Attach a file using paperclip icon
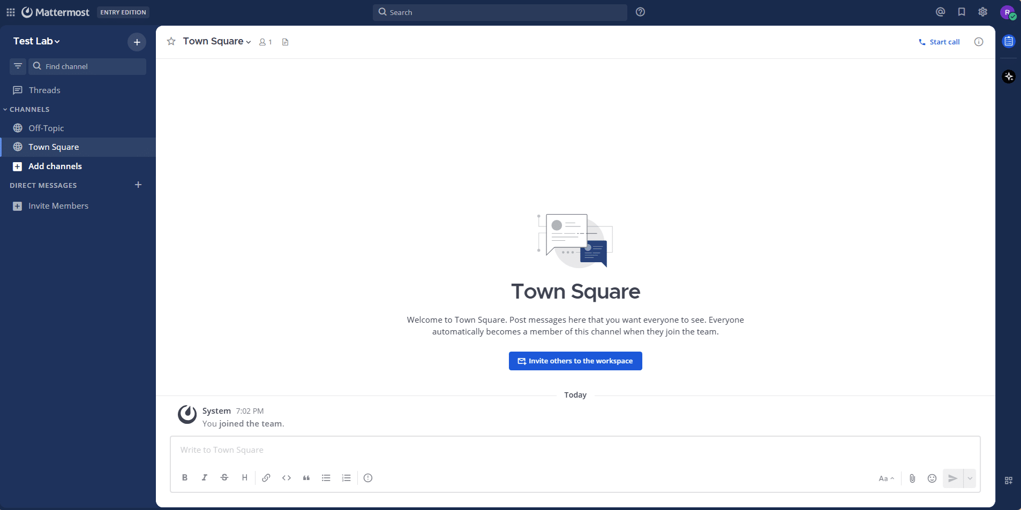This screenshot has width=1021, height=510. (912, 478)
